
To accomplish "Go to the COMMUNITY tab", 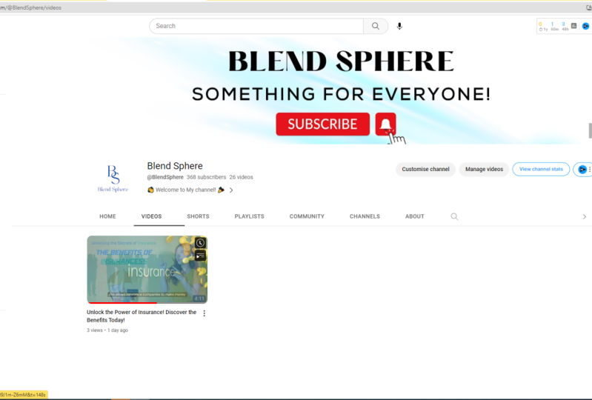I will pyautogui.click(x=307, y=216).
